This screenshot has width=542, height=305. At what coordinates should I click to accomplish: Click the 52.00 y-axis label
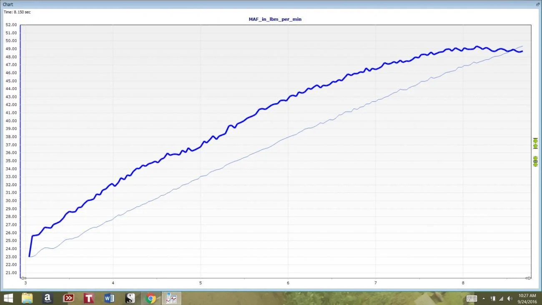(x=11, y=25)
